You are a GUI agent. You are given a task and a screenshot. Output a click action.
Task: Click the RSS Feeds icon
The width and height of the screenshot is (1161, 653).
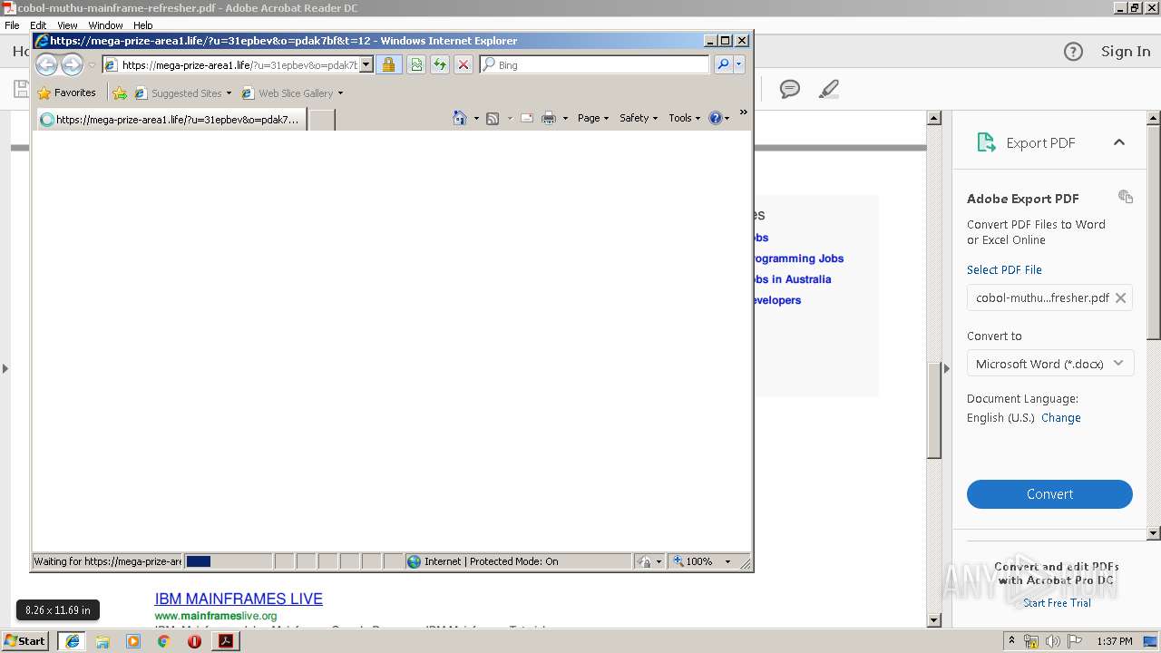(493, 118)
